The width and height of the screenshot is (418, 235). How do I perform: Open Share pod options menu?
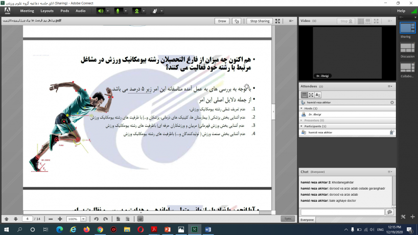(x=291, y=21)
